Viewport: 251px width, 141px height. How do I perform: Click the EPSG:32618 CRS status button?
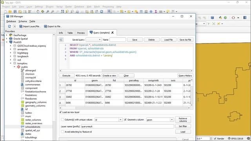click(x=236, y=138)
